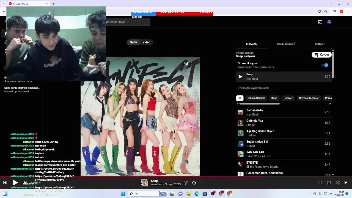Toggle shuffle in the player bar
Viewport: 352px width, 198px height.
click(337, 183)
